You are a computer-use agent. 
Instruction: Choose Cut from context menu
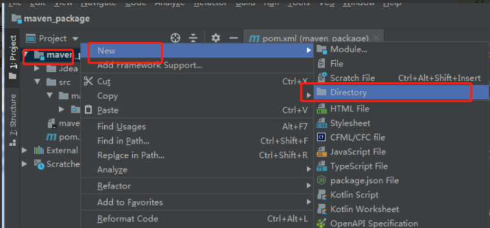tap(197, 82)
